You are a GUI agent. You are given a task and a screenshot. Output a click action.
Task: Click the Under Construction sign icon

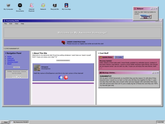point(64,43)
